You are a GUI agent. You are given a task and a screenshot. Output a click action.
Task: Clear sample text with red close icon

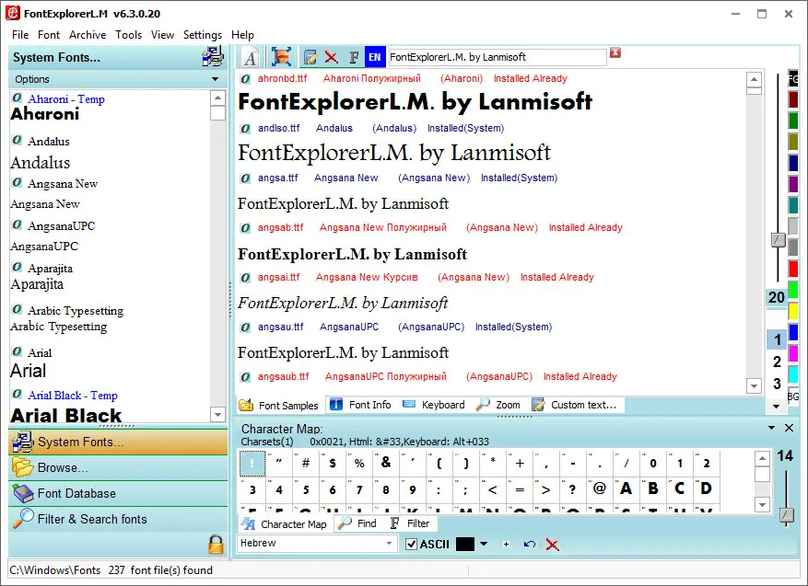[x=615, y=52]
